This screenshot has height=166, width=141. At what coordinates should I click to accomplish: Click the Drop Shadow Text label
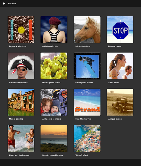tap(83, 119)
